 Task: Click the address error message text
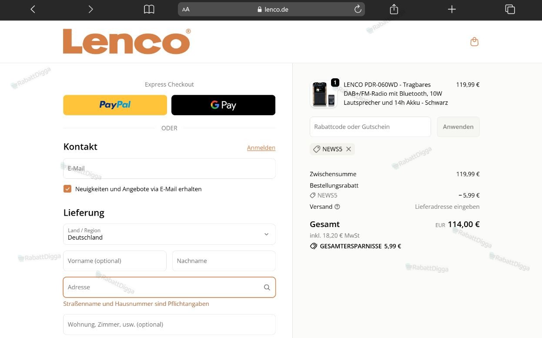(x=136, y=304)
